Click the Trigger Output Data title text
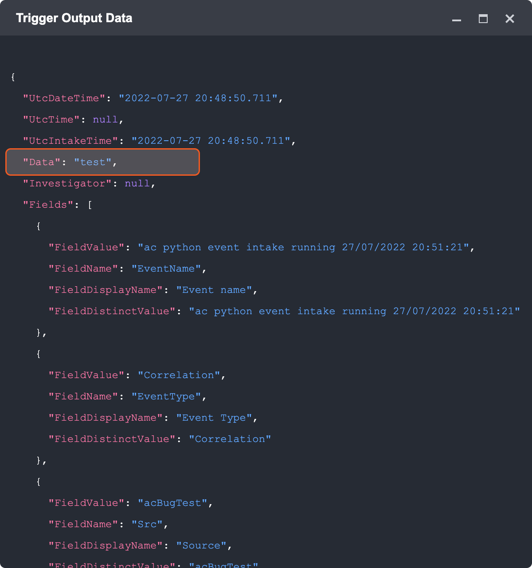 [x=74, y=18]
